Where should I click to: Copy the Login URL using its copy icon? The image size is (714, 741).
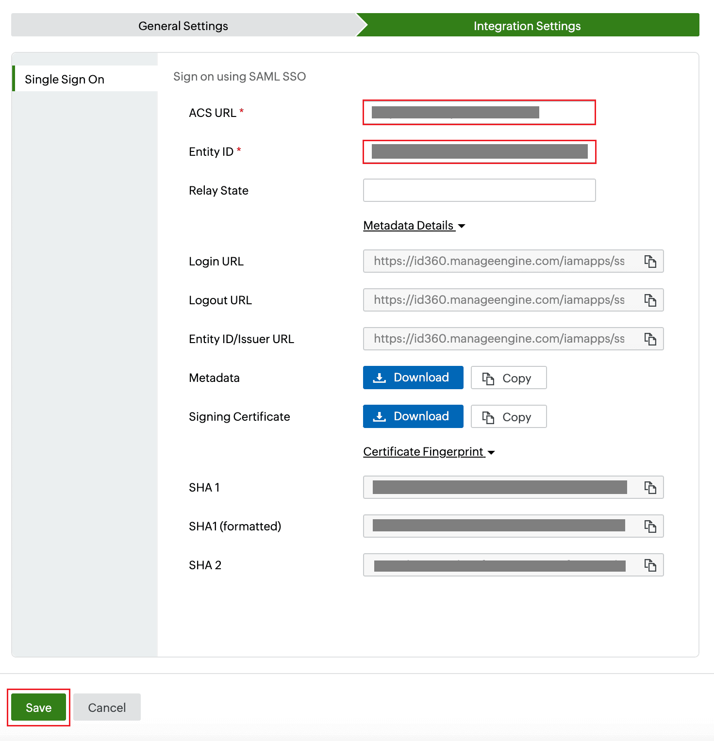[x=650, y=262]
